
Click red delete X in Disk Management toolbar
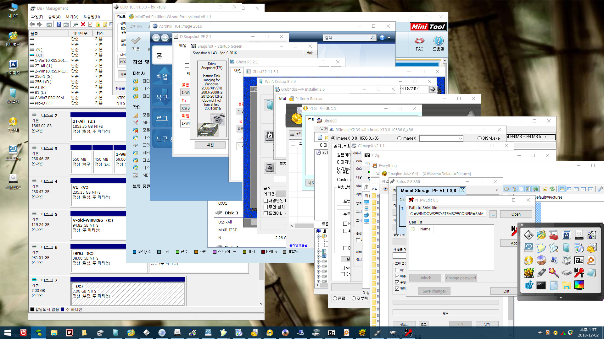coord(83,24)
